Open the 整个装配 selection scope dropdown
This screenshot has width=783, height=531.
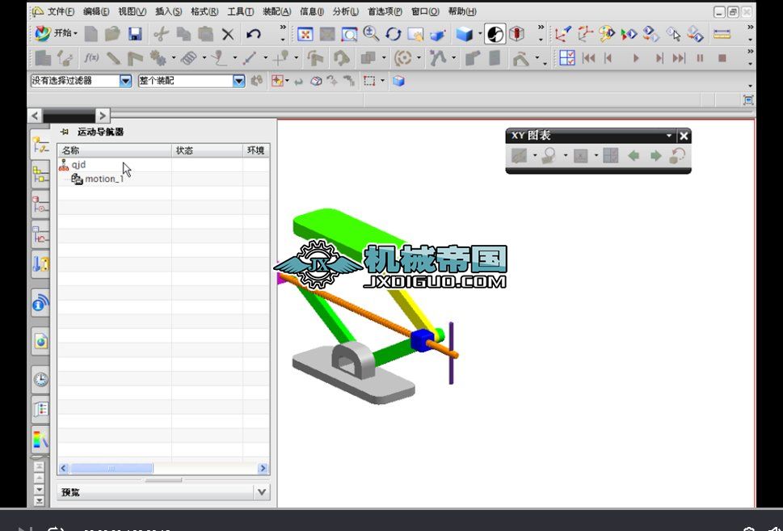point(239,81)
